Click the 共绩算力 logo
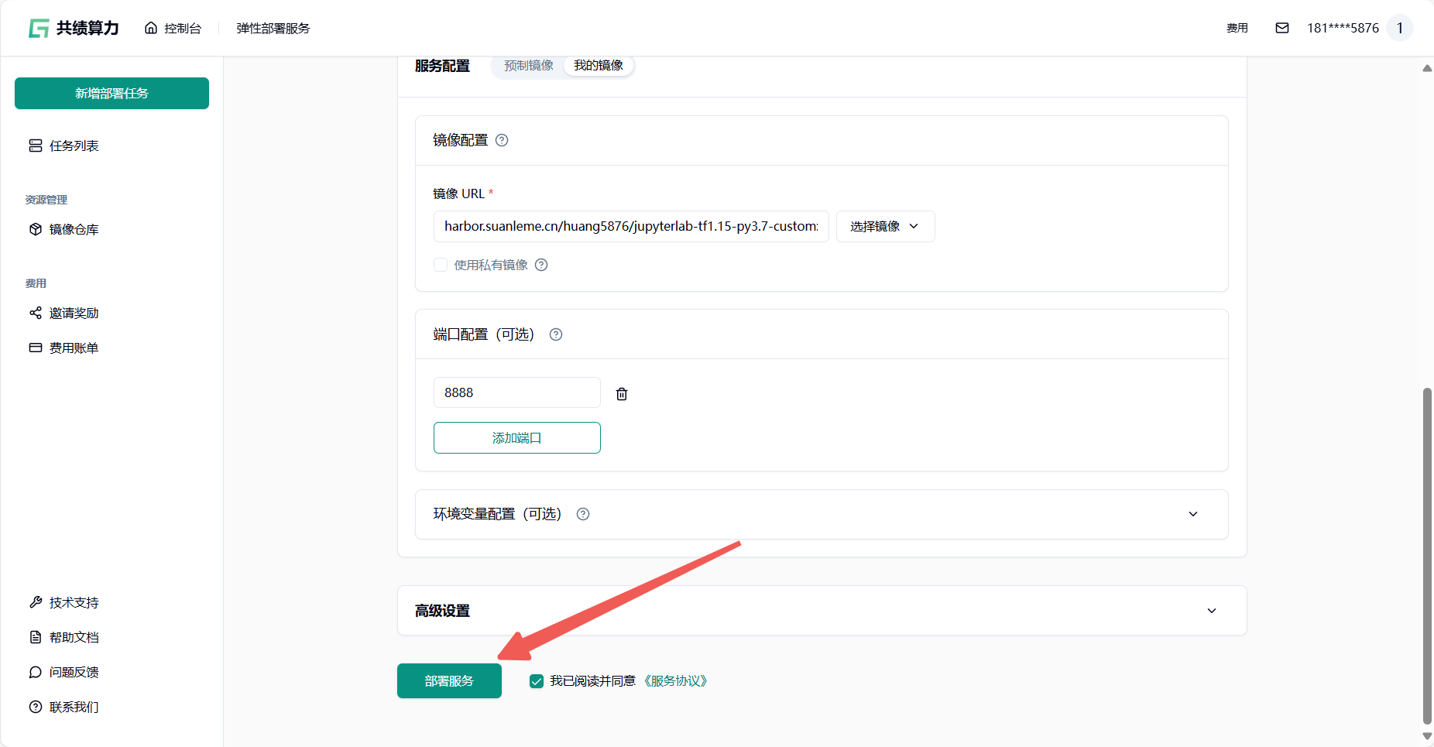The image size is (1434, 747). click(x=74, y=28)
